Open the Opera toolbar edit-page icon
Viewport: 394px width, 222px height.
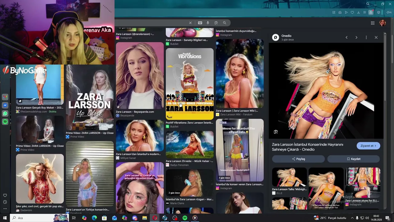(334, 12)
